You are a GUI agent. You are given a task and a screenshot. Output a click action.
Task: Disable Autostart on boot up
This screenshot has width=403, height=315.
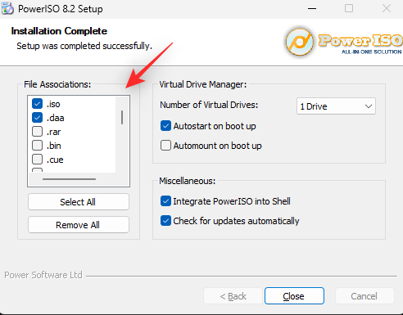click(x=165, y=126)
